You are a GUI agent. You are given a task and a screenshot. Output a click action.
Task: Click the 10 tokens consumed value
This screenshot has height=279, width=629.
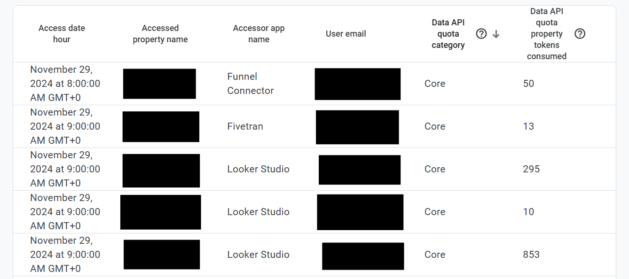click(528, 212)
